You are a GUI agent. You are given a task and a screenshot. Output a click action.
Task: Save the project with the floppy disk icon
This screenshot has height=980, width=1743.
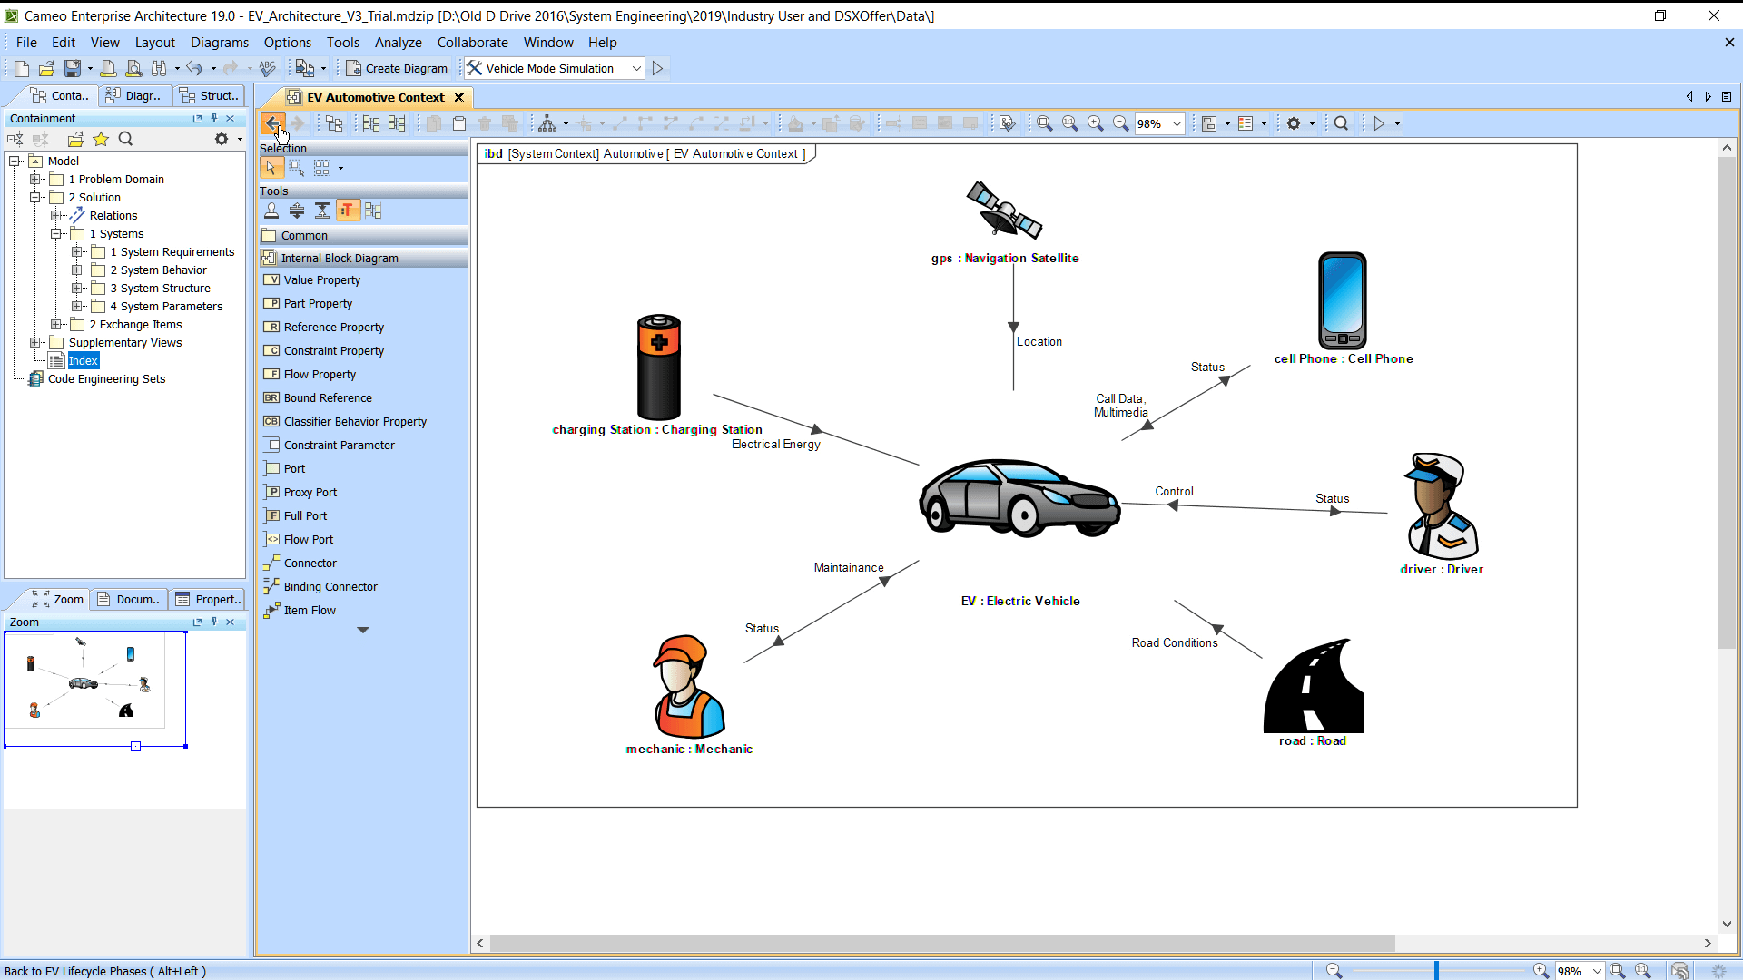[x=72, y=68]
